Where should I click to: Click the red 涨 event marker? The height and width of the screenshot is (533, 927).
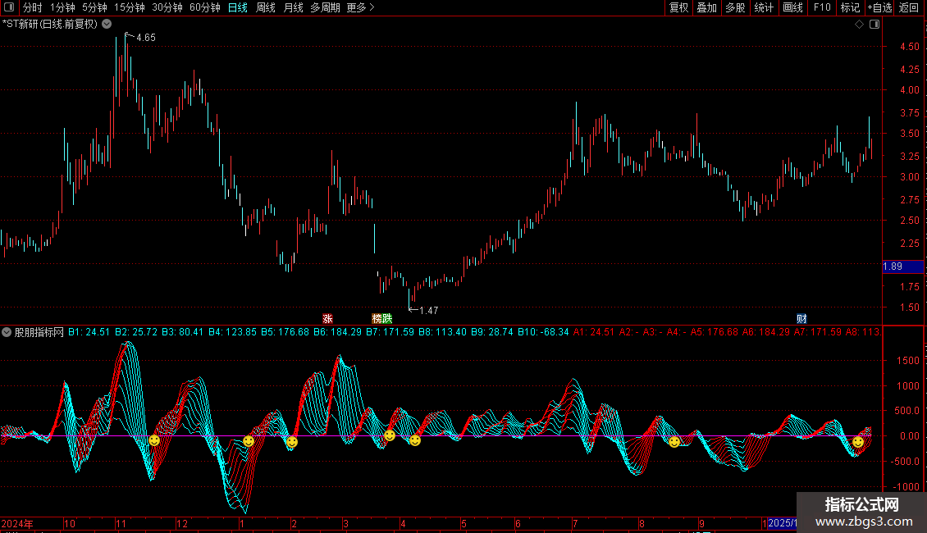point(327,318)
